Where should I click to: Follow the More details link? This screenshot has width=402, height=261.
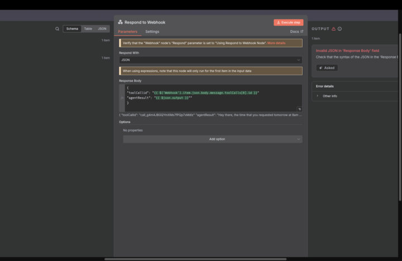coord(276,43)
